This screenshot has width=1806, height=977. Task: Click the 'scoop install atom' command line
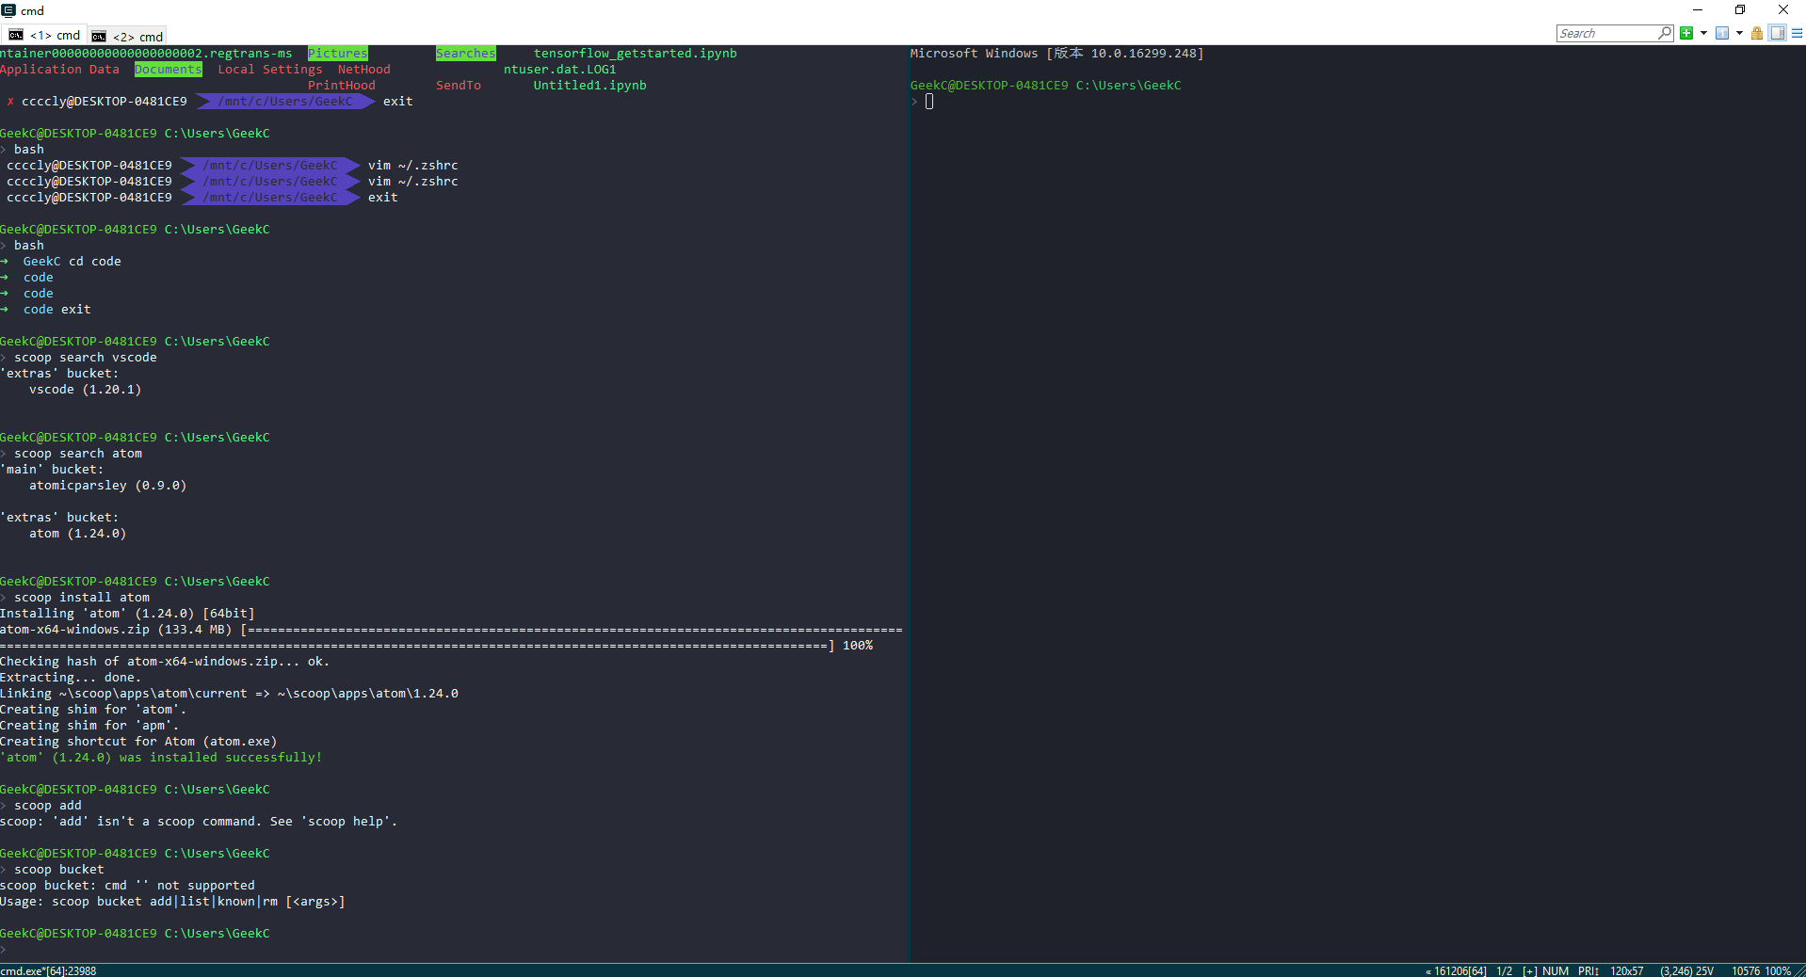point(82,598)
